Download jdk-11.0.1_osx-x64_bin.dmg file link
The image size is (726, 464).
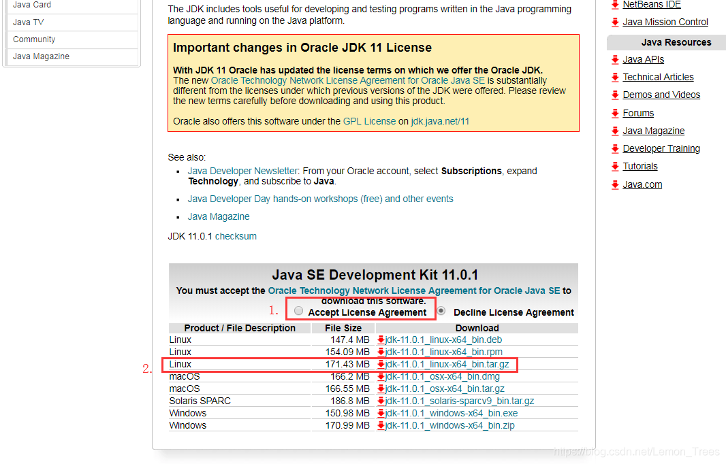[443, 376]
